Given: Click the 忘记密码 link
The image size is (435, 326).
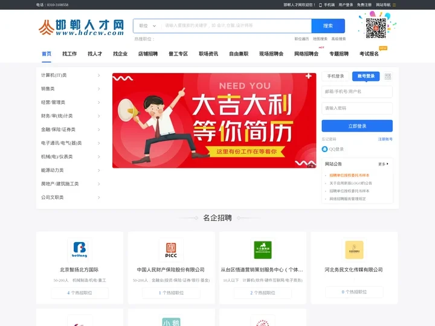Looking at the screenshot, I should tap(329, 139).
